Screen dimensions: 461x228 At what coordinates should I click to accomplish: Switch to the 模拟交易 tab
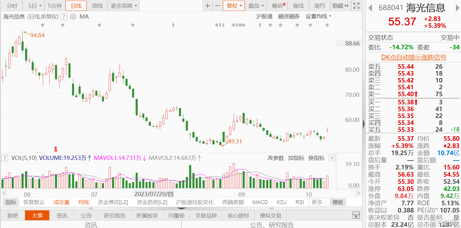pos(271,215)
